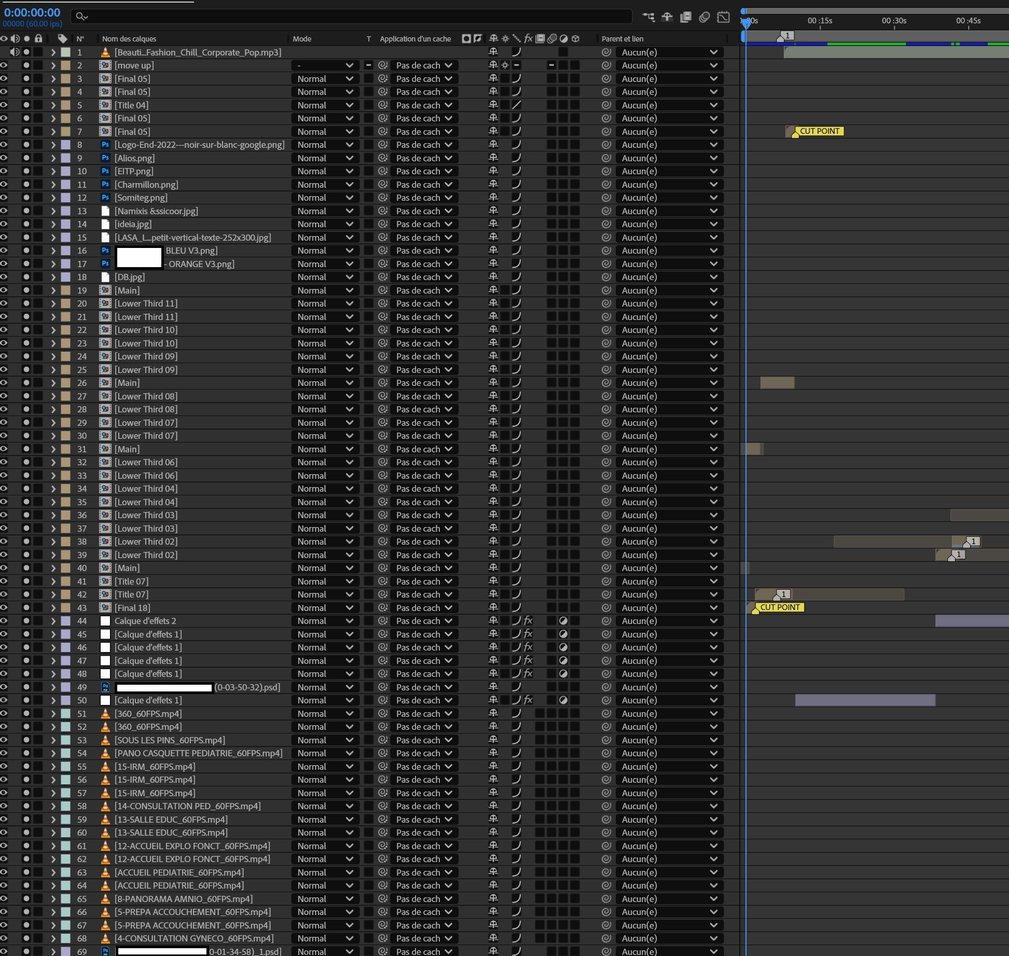Click the Mode column header
This screenshot has width=1009, height=956.
tap(302, 39)
